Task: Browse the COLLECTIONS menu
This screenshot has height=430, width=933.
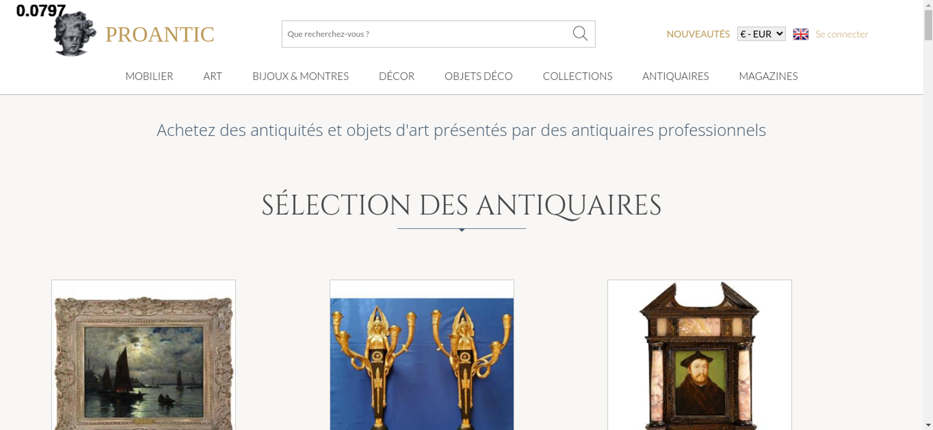Action: (578, 76)
